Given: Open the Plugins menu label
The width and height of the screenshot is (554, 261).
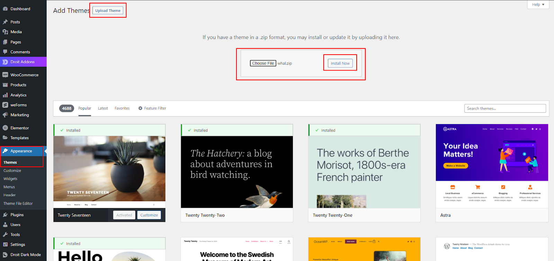Looking at the screenshot, I should pos(17,215).
